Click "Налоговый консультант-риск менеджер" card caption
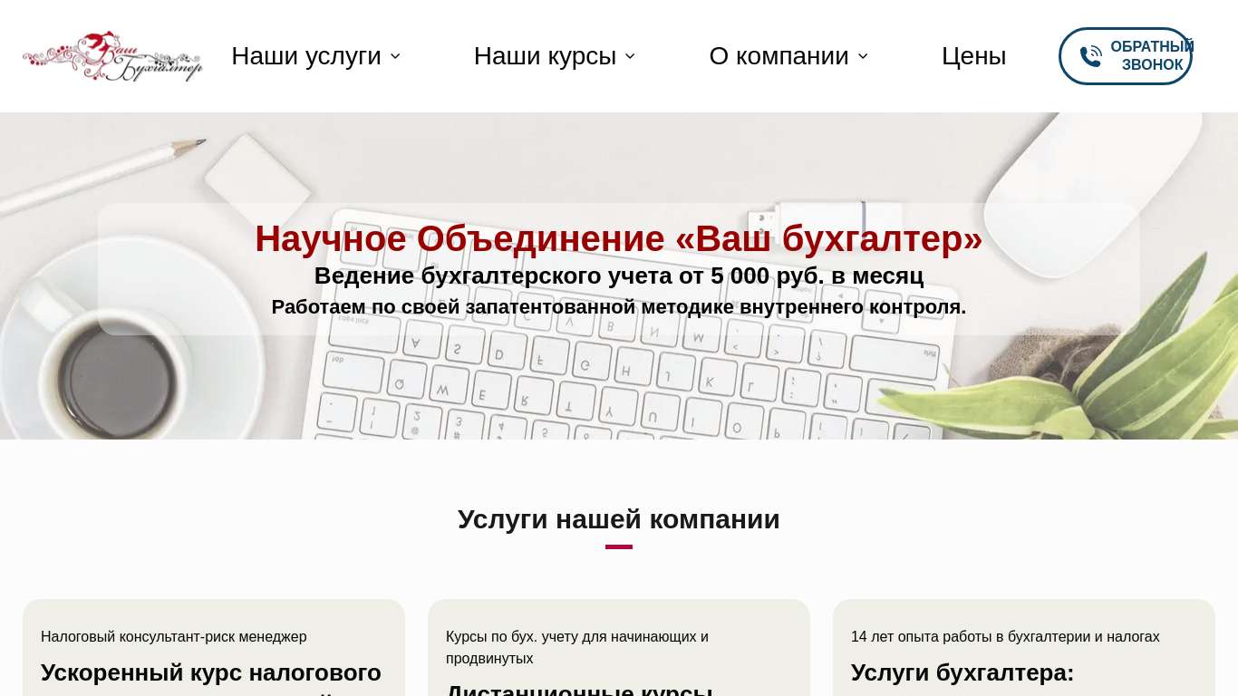 pyautogui.click(x=174, y=636)
